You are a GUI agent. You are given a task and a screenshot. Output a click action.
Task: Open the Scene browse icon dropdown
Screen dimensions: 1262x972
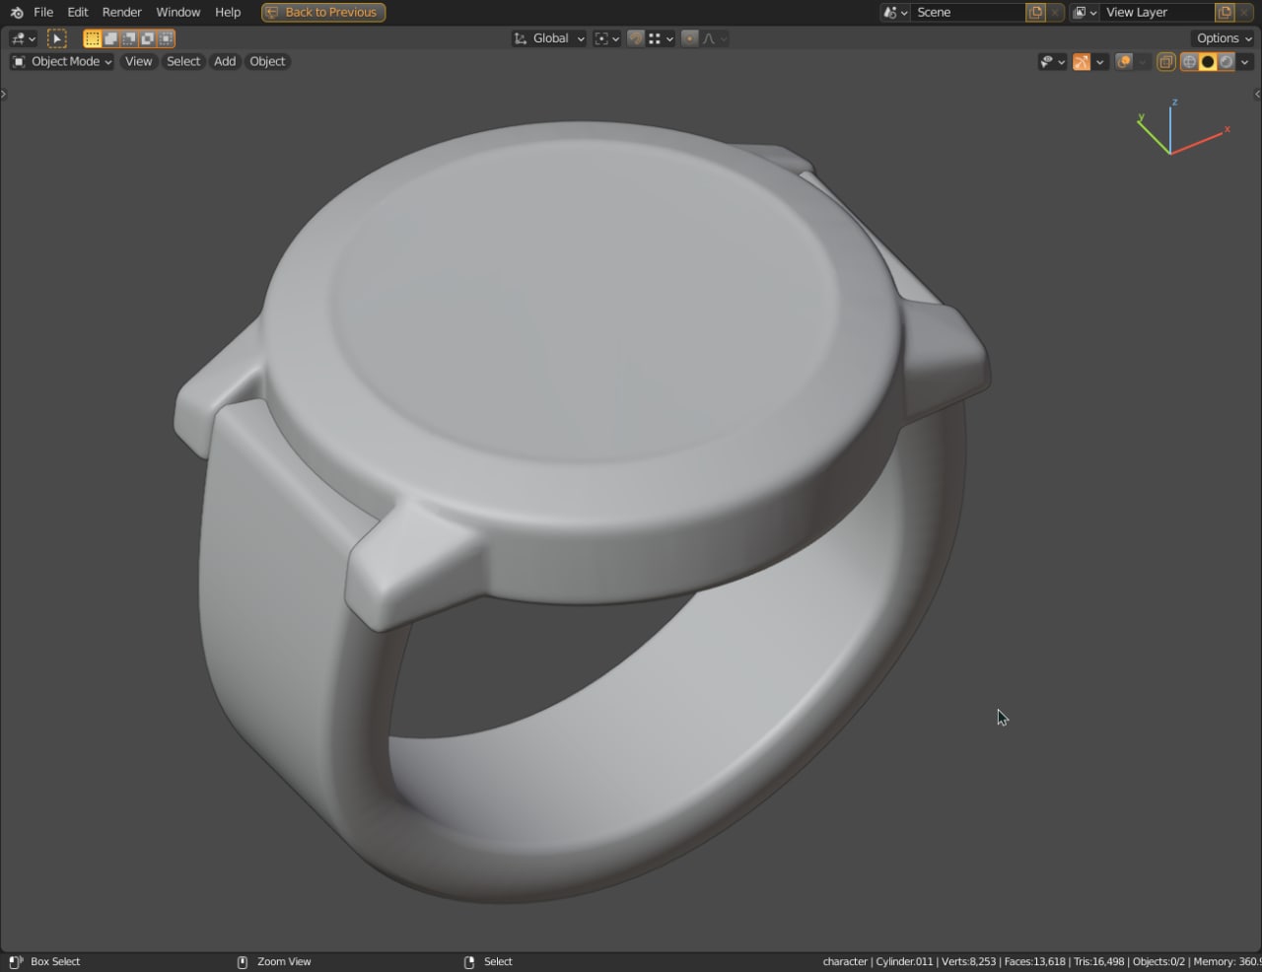(x=895, y=12)
